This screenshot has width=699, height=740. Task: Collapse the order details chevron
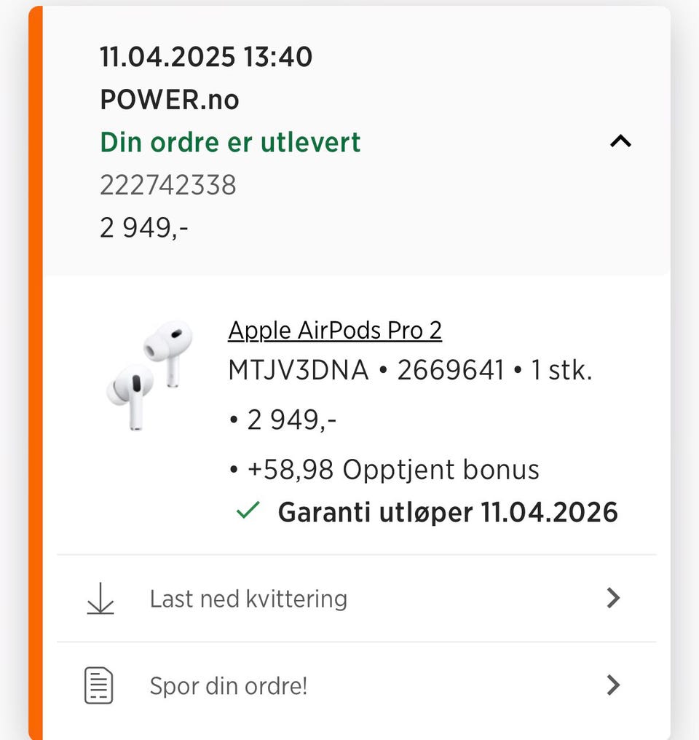pos(620,142)
